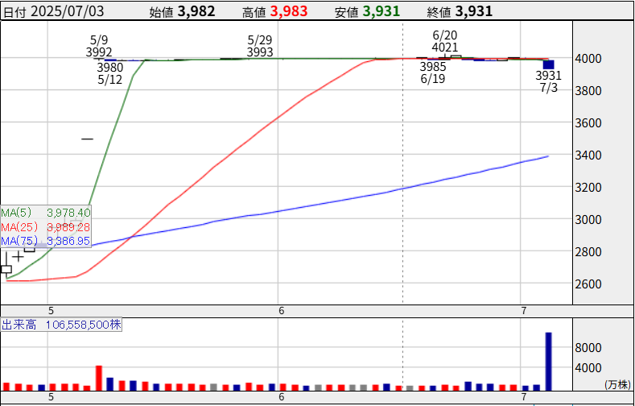
Task: Click the low price 3,931 in header
Action: (381, 11)
